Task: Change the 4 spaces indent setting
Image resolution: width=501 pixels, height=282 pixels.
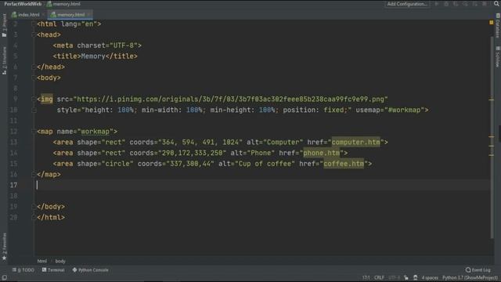Action: 430,277
